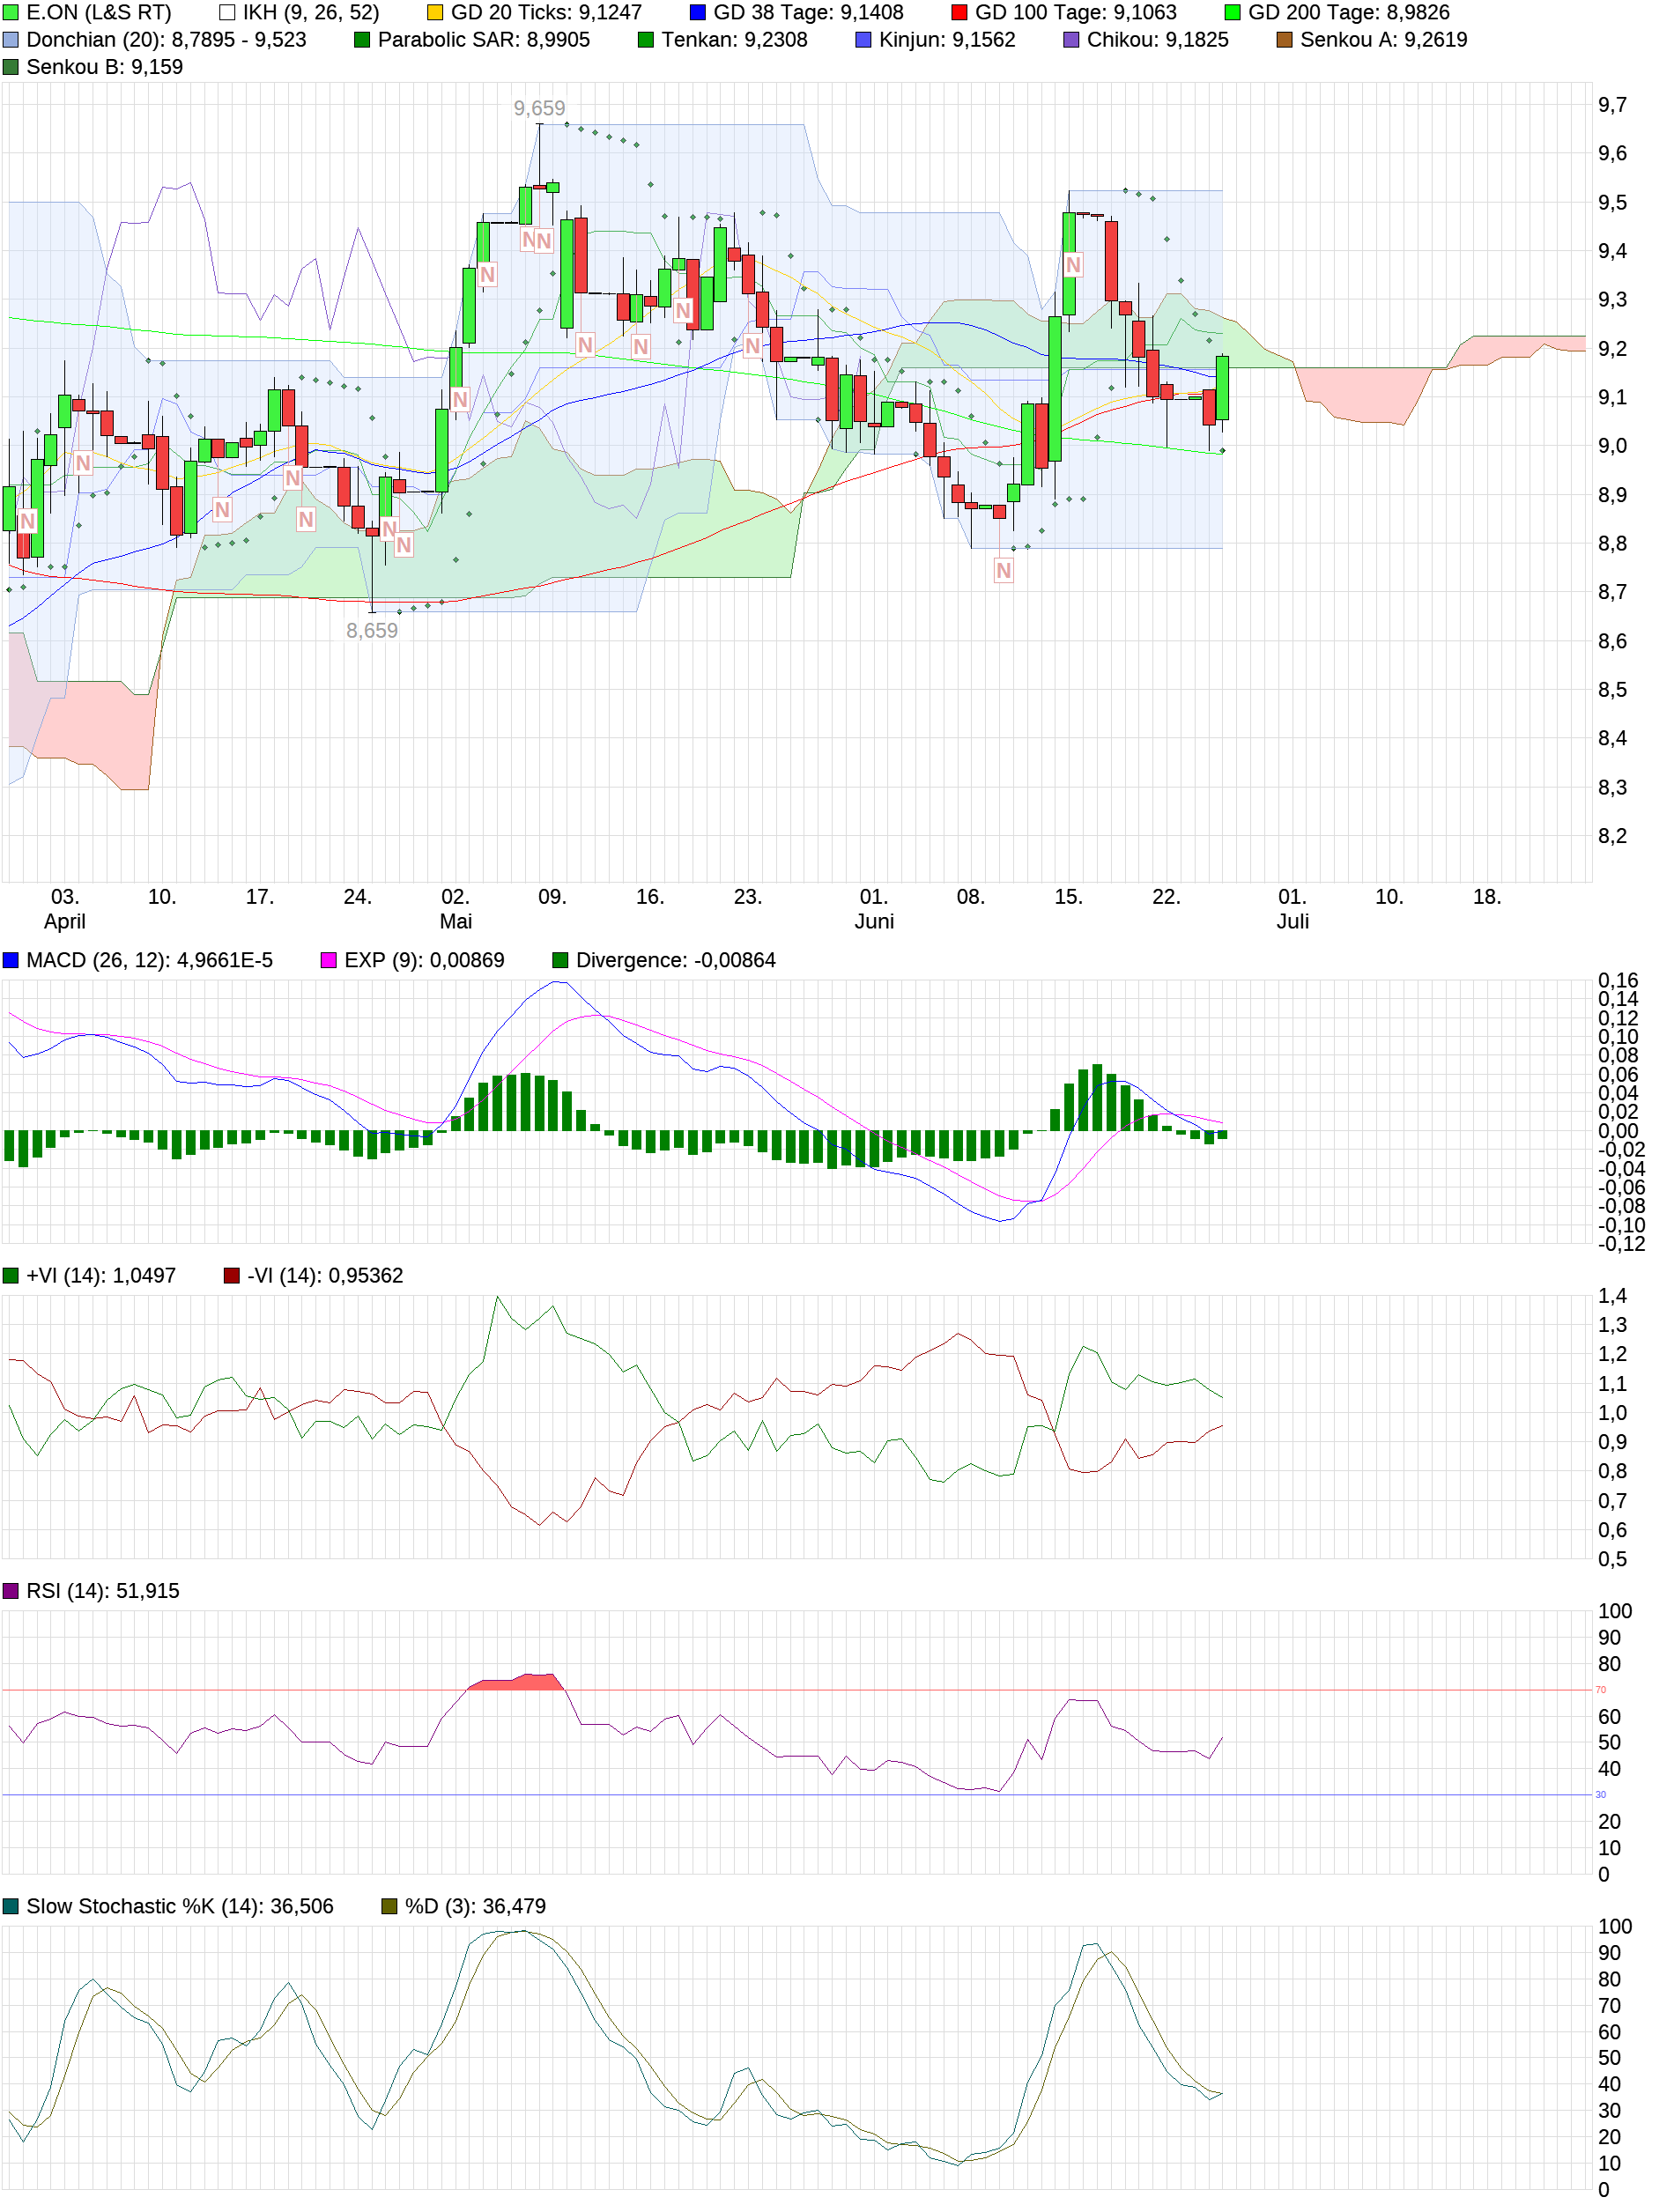This screenshot has height=2212, width=1674.
Task: Click the 9,7 price axis value
Action: pos(1613,105)
